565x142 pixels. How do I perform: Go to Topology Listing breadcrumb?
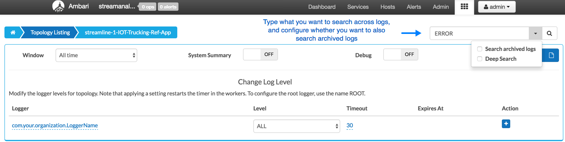tap(50, 33)
